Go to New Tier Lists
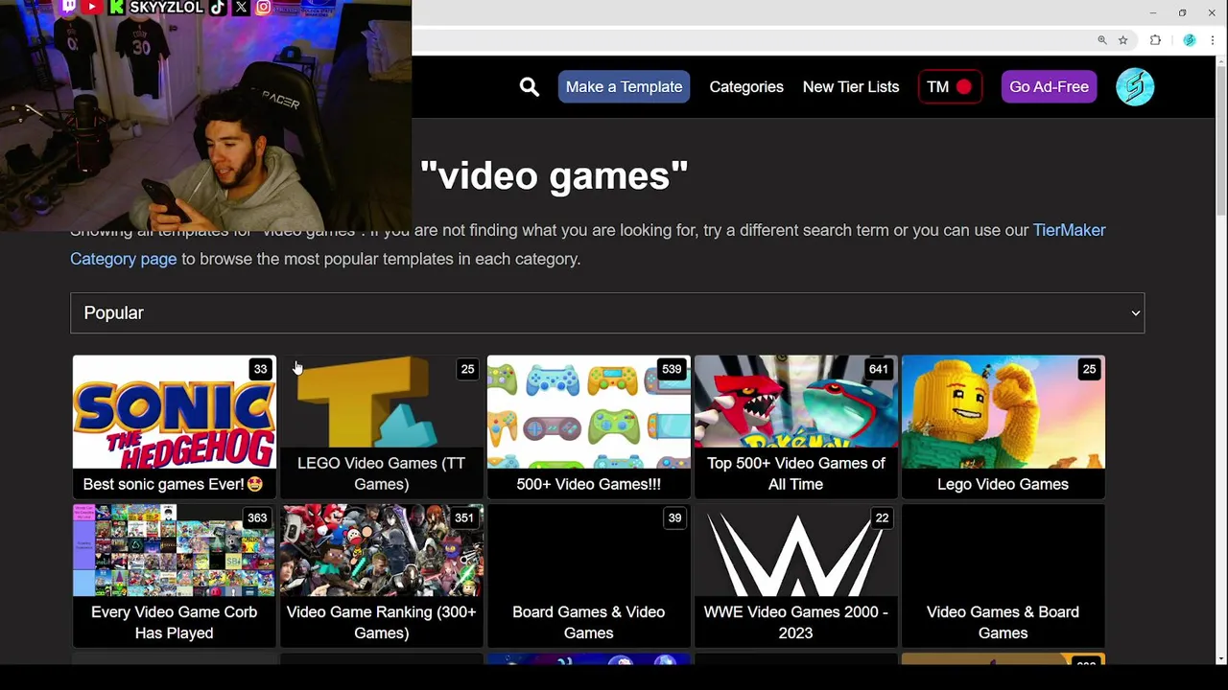The height and width of the screenshot is (690, 1228). (x=851, y=87)
